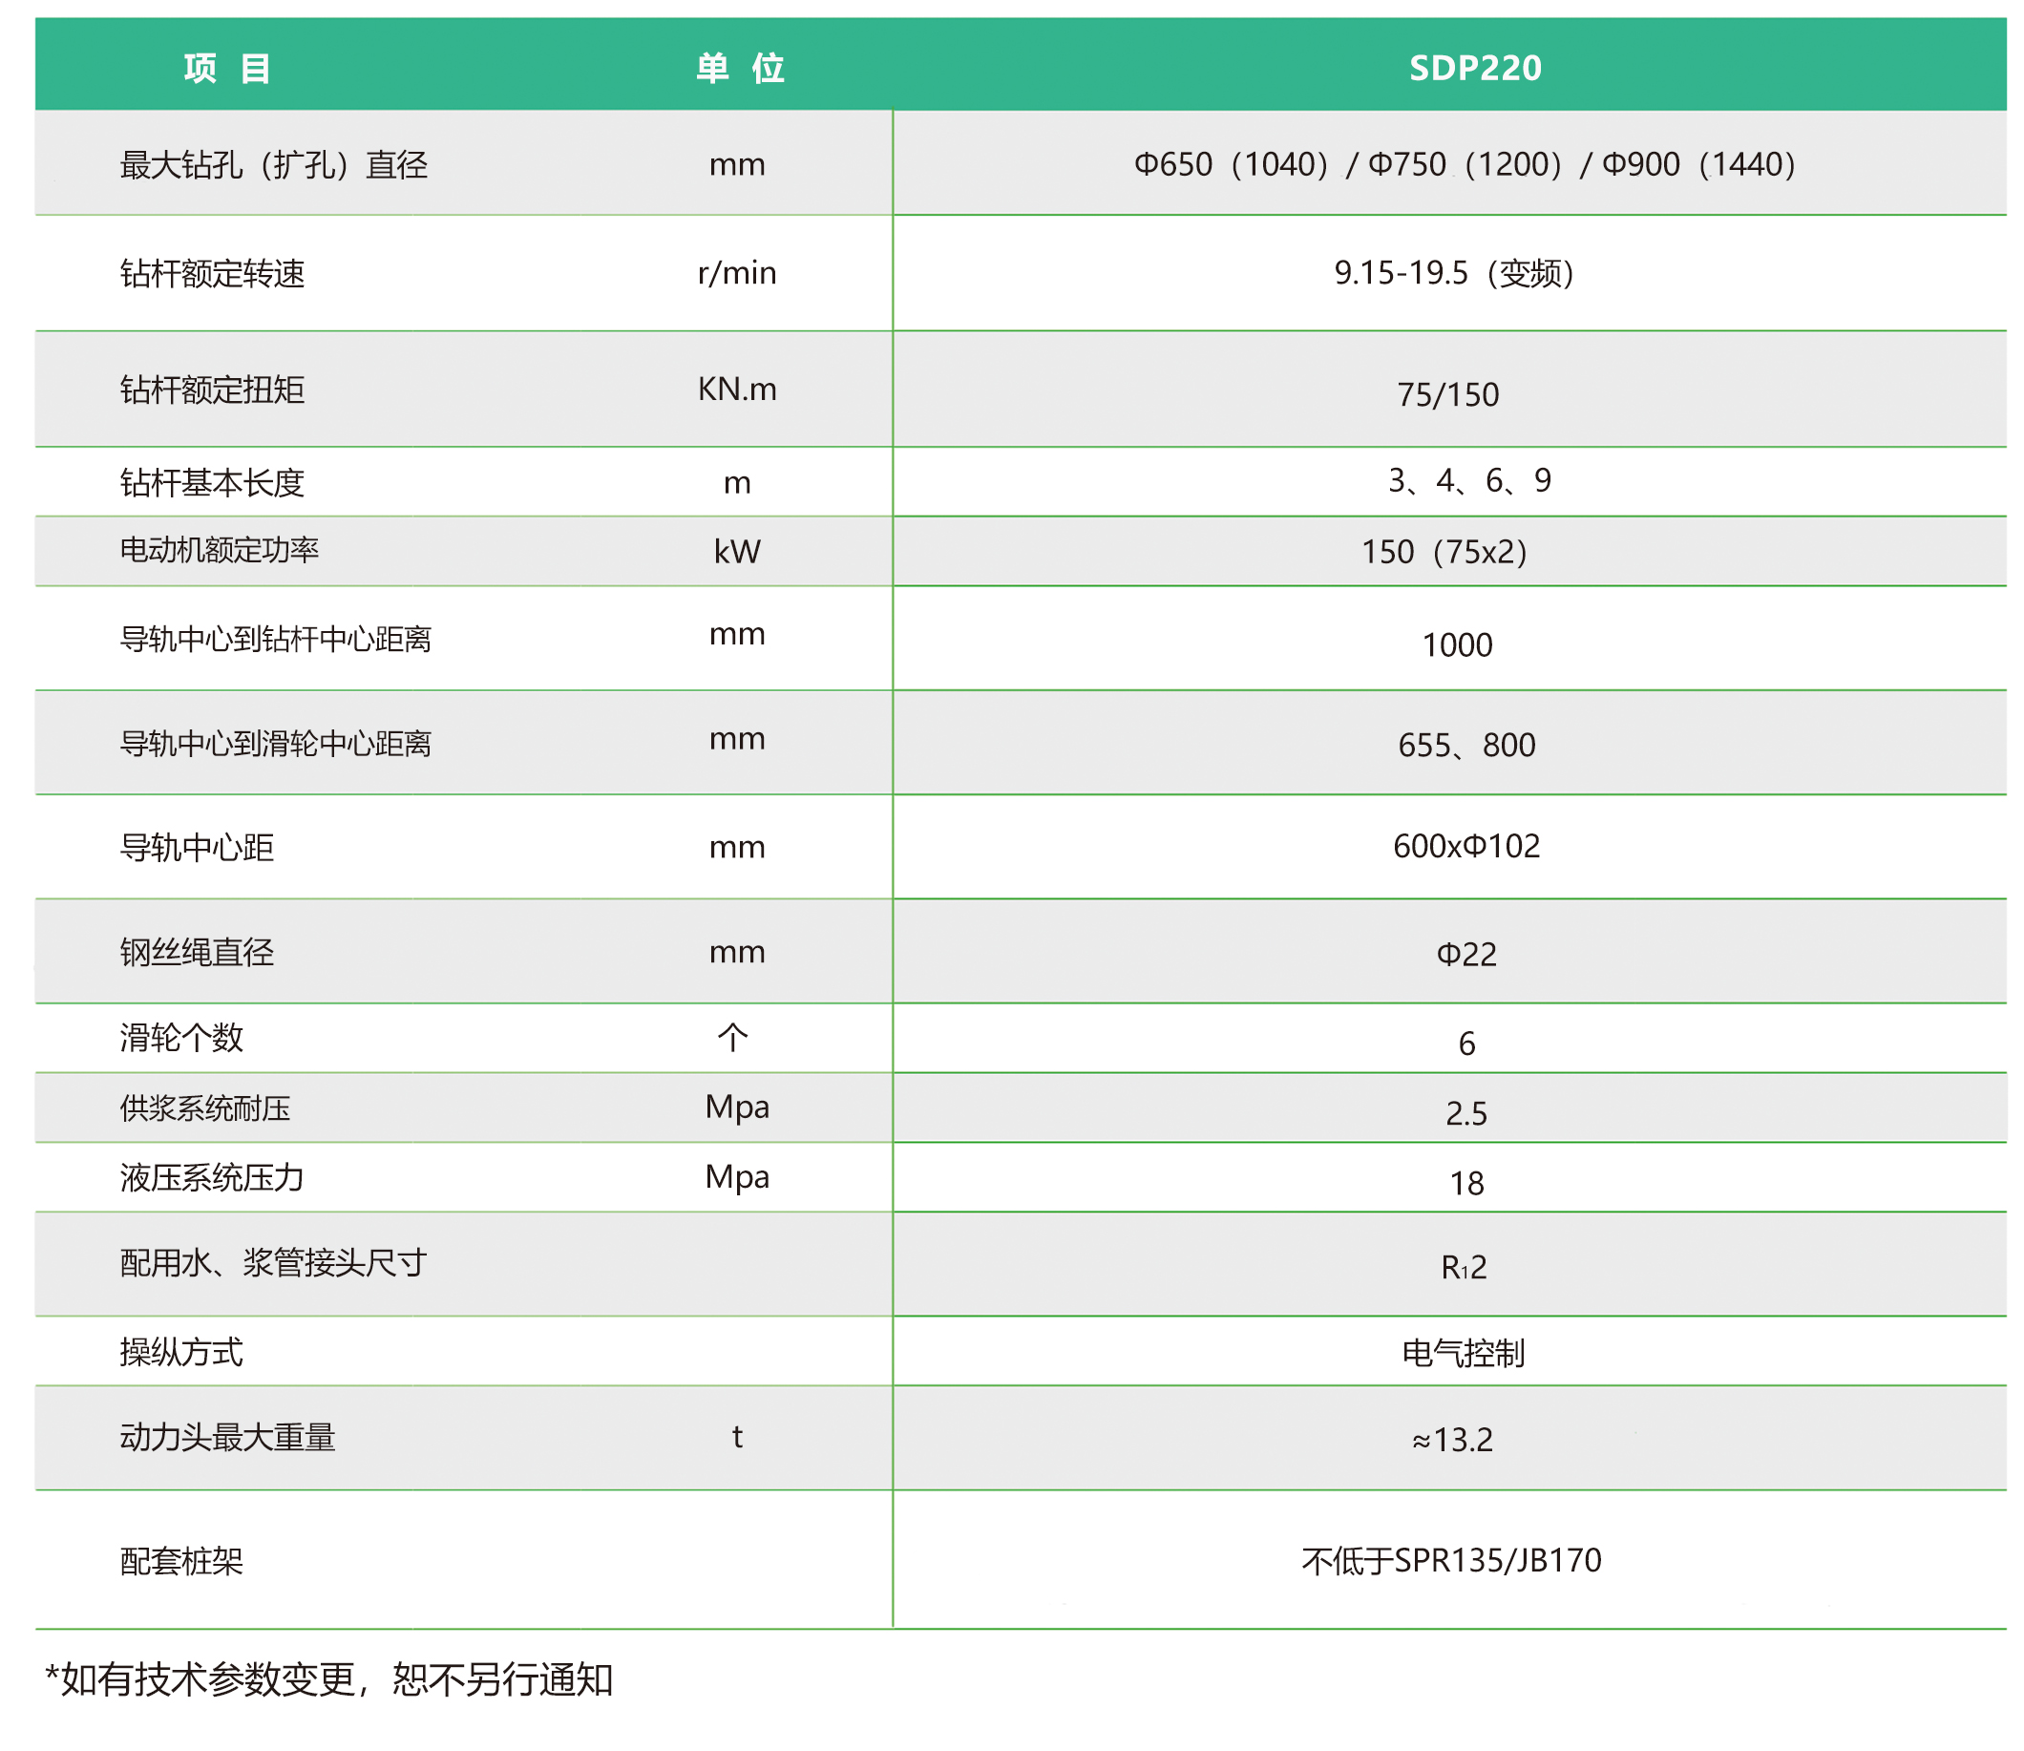This screenshot has height=1751, width=2024.
Task: Select the 75/150 torque value
Action: click(1446, 394)
